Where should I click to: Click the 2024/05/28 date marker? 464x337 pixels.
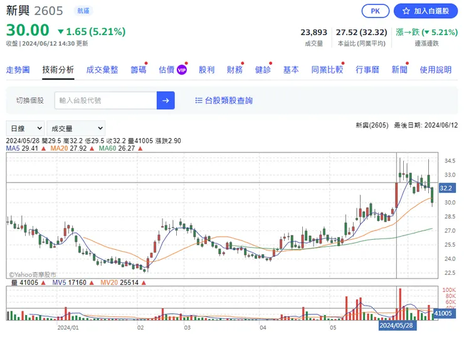pos(398,326)
